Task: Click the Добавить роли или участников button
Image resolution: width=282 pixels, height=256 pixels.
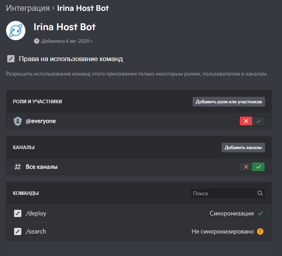Action: [229, 102]
